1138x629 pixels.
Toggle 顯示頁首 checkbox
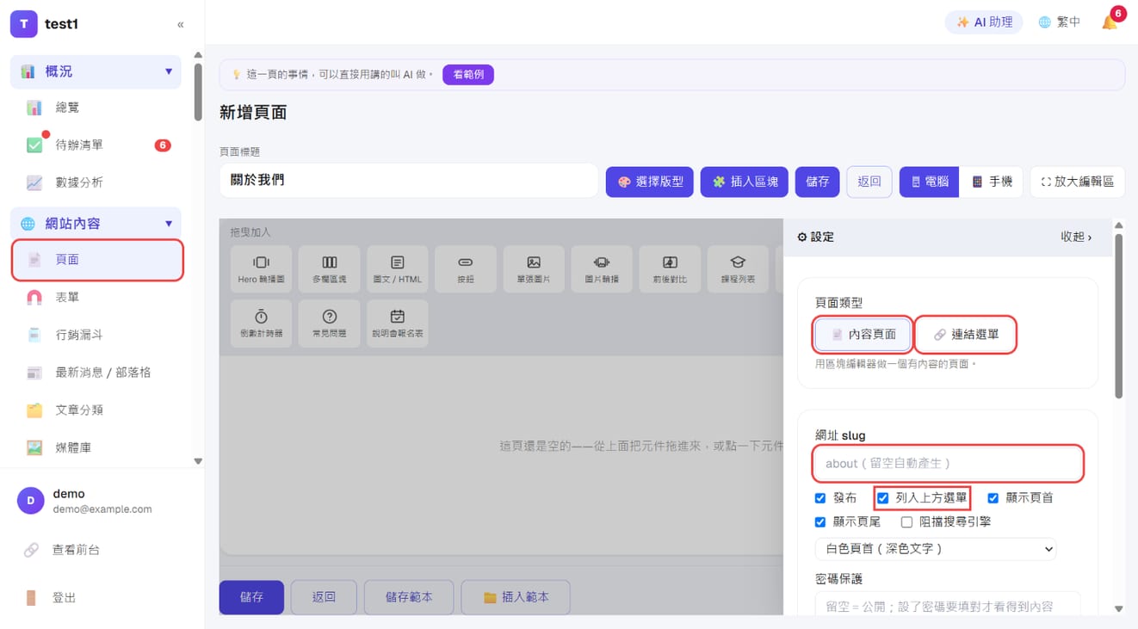993,498
